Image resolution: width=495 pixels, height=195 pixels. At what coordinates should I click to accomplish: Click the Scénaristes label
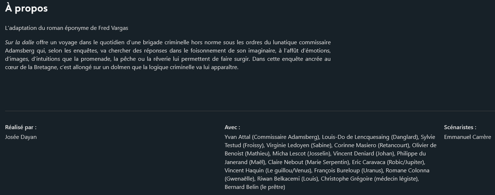(460, 128)
